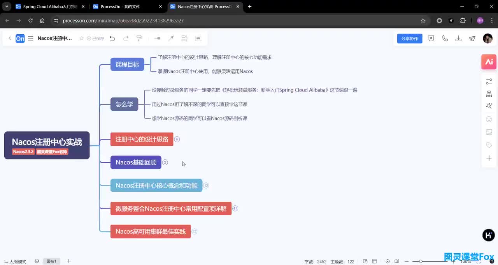This screenshot has height=265, width=498.
Task: Zoom out with the minus button
Action: 407,261
